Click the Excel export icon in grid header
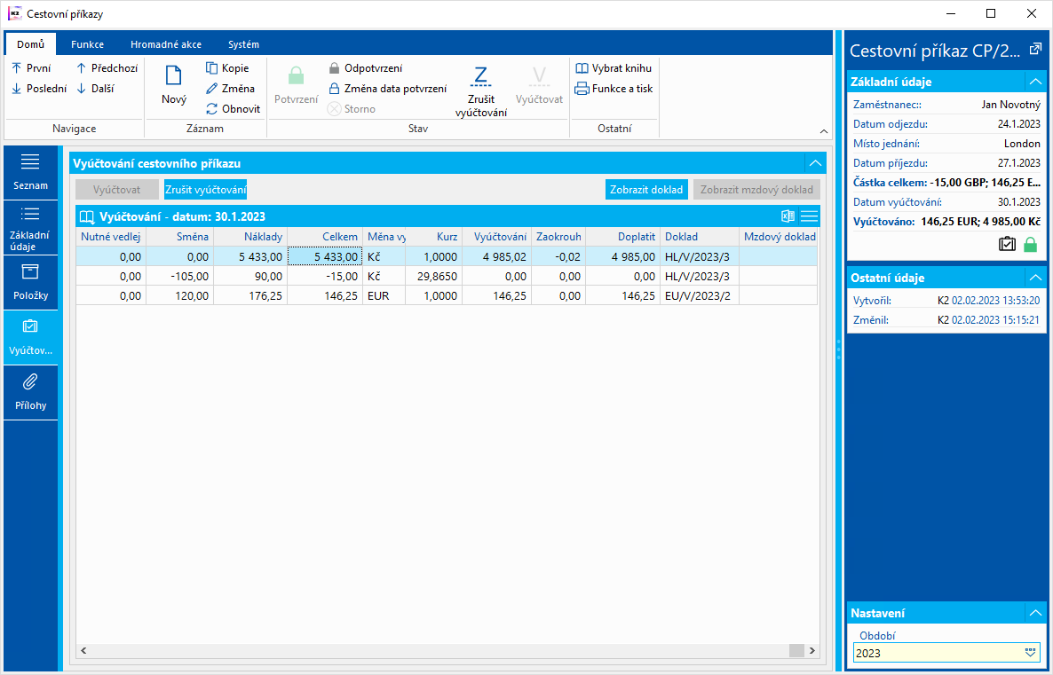Screen dimensions: 1053x675 click(x=787, y=216)
